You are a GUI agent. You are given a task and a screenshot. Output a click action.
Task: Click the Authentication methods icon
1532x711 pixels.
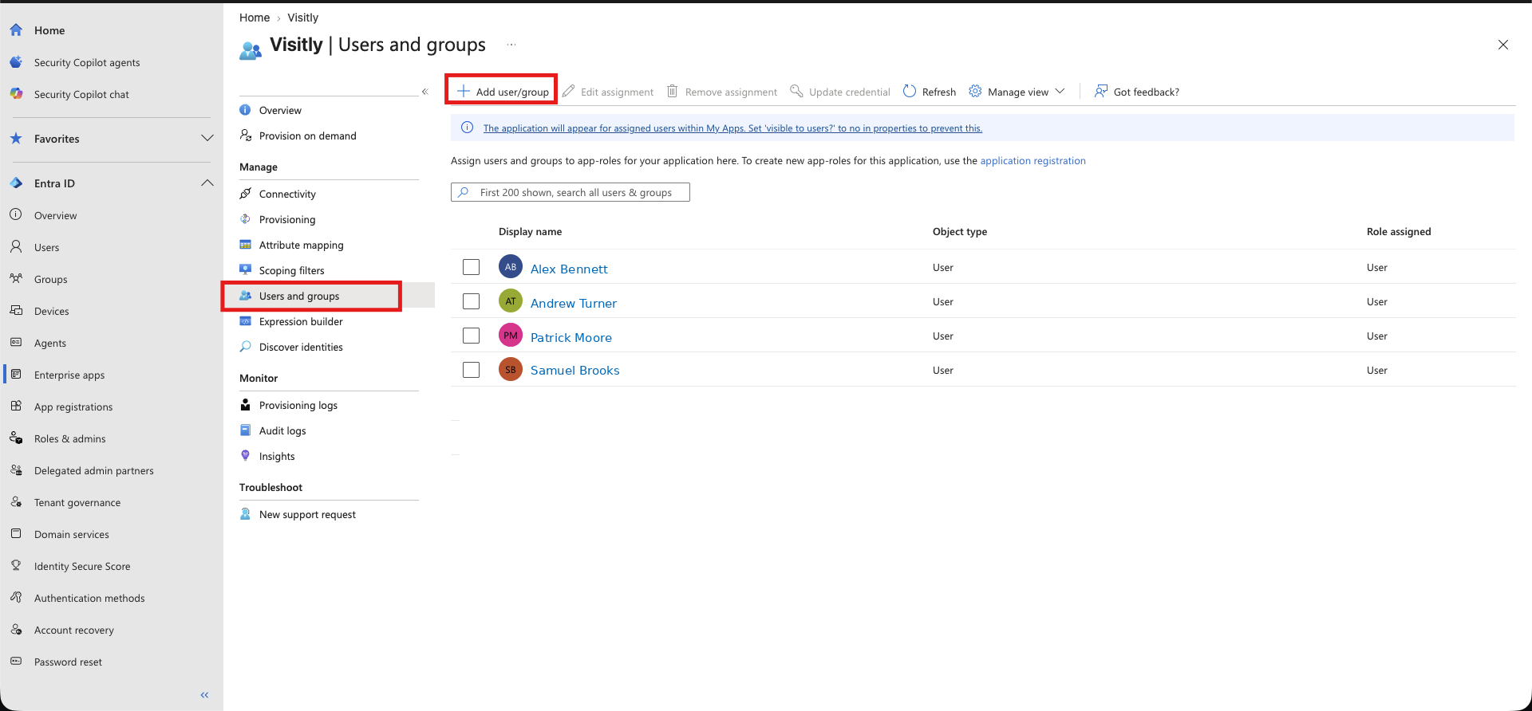[16, 597]
